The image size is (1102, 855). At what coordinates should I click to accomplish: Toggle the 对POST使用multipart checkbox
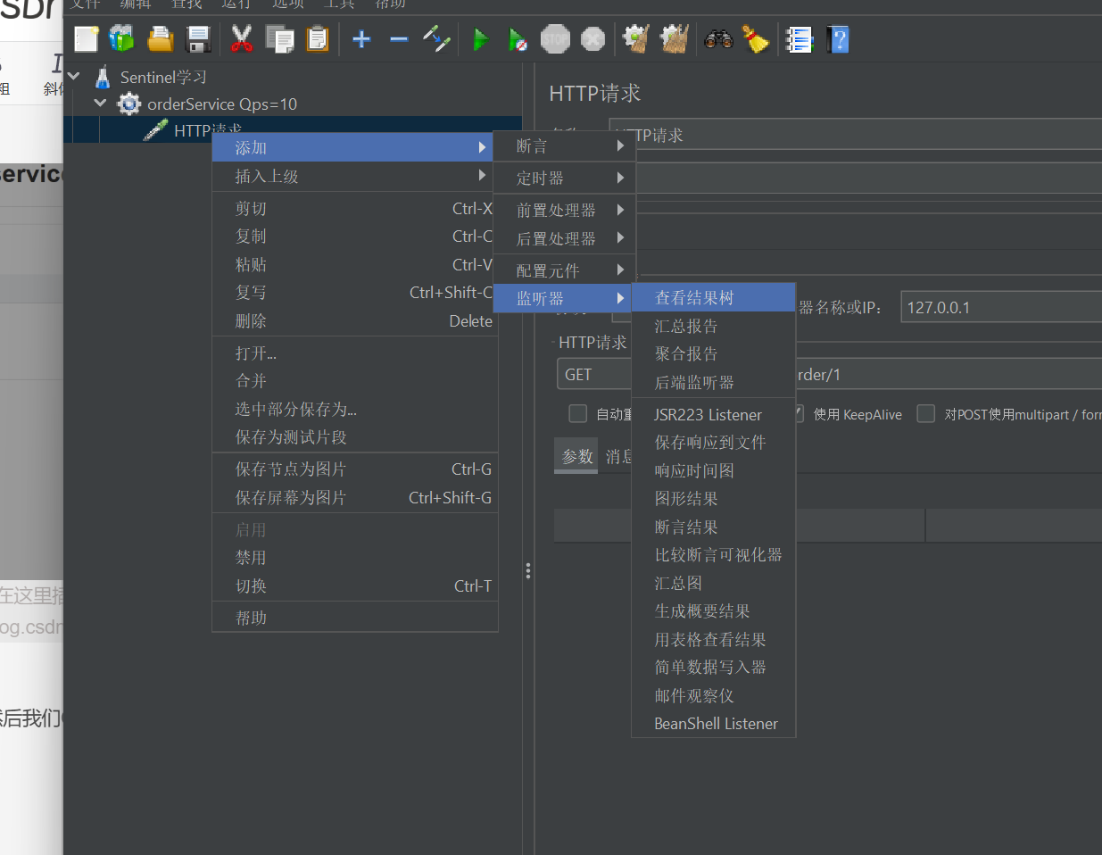coord(926,413)
